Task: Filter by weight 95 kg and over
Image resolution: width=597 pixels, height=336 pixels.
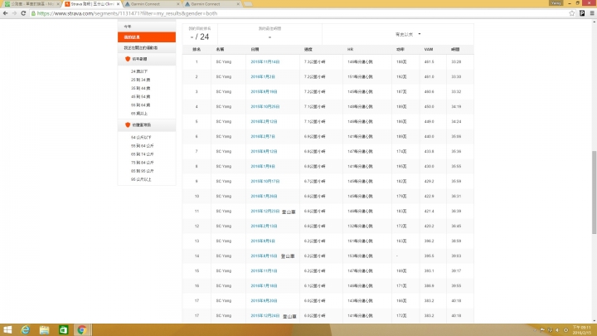Action: click(x=141, y=179)
